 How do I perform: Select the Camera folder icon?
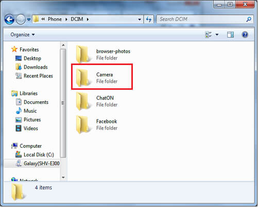pos(82,77)
